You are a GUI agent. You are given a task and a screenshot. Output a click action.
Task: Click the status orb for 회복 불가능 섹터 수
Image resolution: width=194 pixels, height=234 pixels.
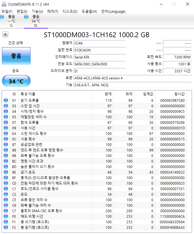point(6,205)
